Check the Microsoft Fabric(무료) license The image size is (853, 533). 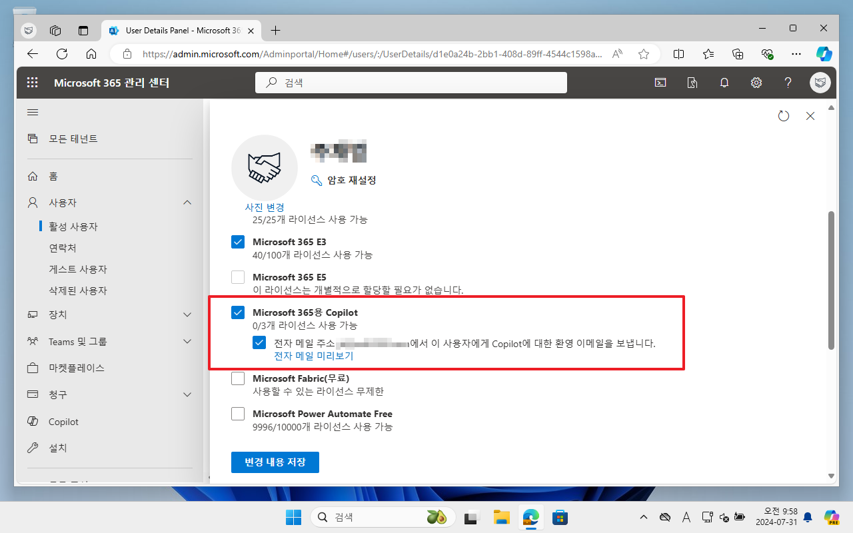(238, 378)
